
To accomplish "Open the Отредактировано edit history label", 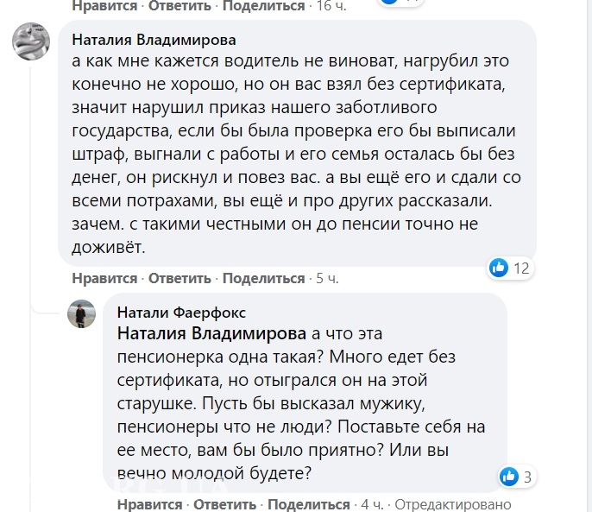I will coord(452,504).
